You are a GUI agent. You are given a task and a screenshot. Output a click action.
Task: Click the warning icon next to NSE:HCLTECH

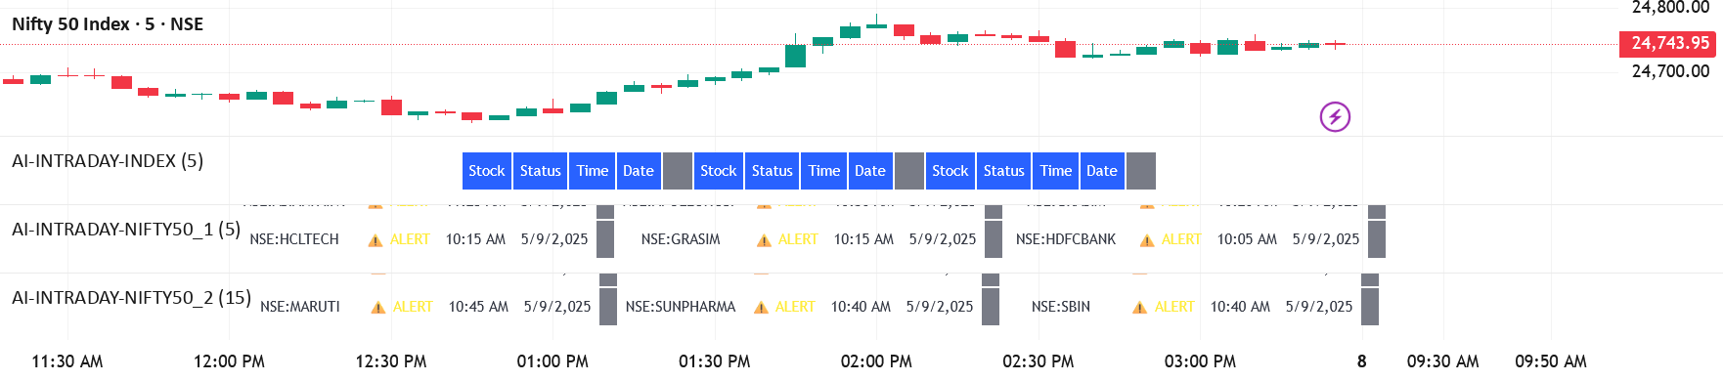pos(375,240)
